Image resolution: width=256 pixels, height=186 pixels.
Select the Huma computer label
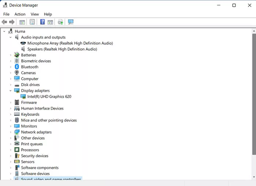[20, 31]
